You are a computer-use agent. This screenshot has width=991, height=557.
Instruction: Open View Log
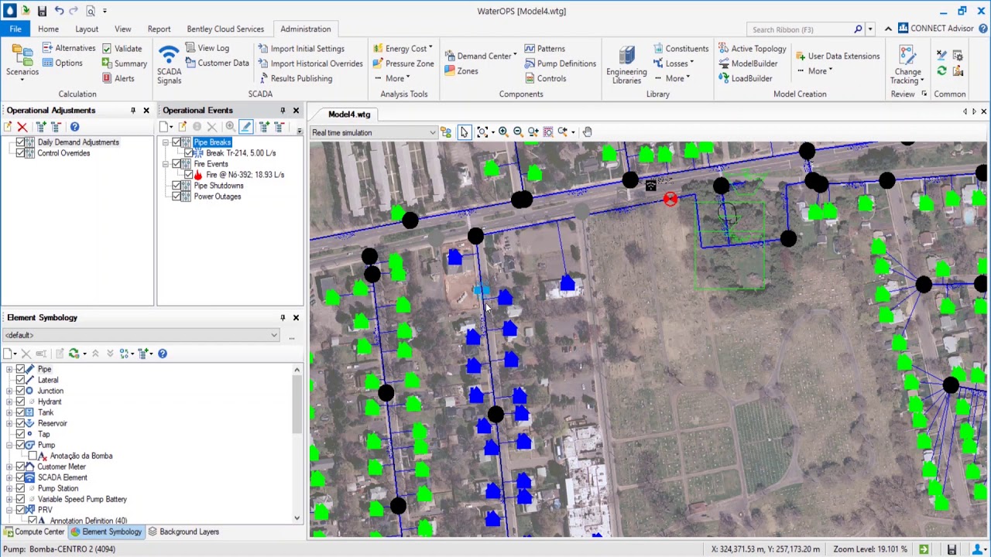point(207,48)
